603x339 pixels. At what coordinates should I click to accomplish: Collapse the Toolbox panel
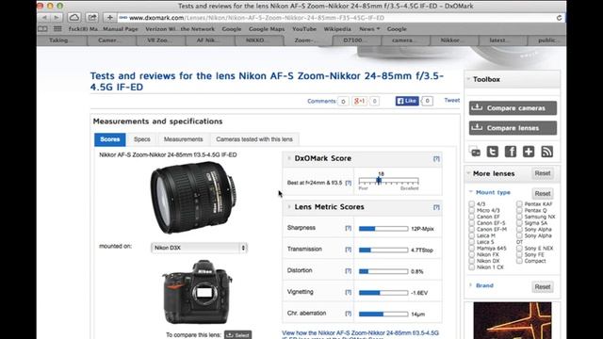coord(468,79)
